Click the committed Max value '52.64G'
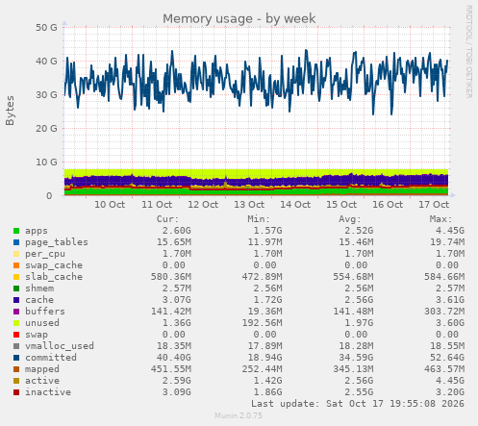The image size is (478, 426). (447, 358)
